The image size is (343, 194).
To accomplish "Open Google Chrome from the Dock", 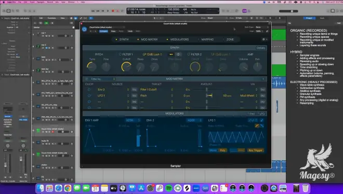I will 68,188.
